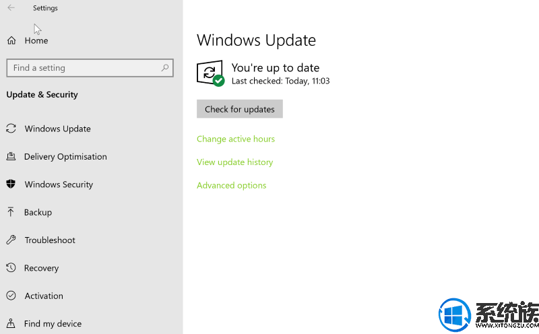This screenshot has width=539, height=334.
Task: Select Windows Update in the sidebar
Action: coord(58,129)
